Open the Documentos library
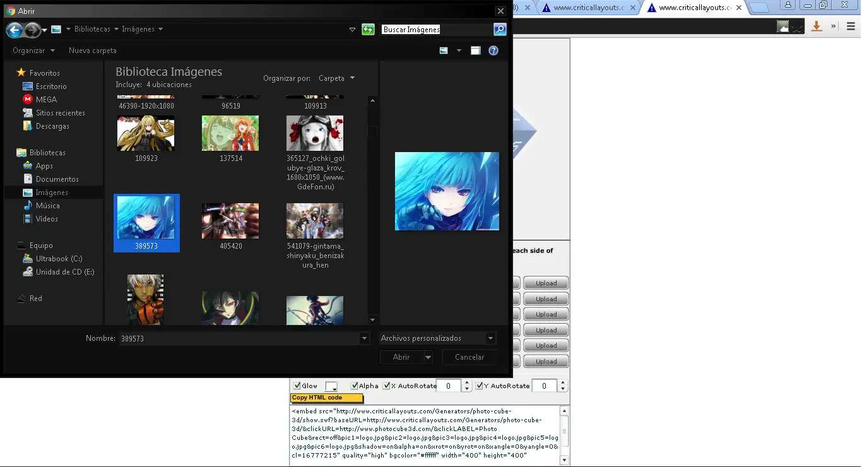 point(50,179)
